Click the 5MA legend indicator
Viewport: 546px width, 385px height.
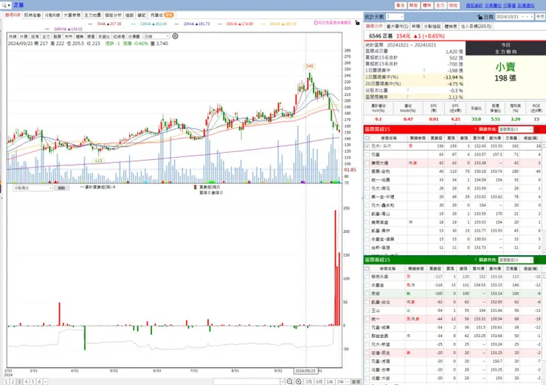point(105,24)
